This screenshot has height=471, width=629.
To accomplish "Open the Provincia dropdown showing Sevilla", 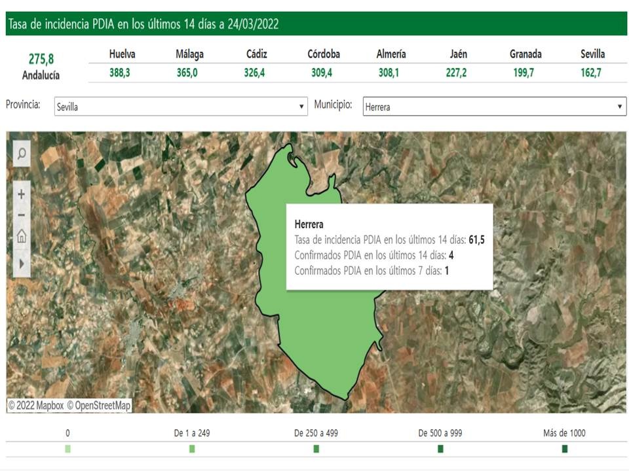I will click(180, 107).
